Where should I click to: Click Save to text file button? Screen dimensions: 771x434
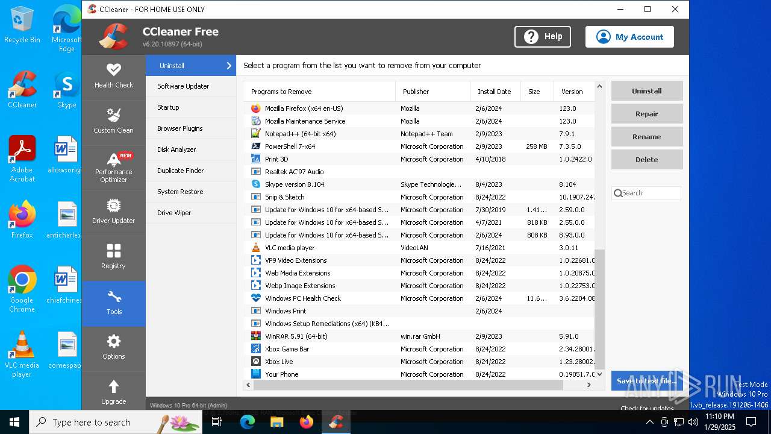coord(647,381)
